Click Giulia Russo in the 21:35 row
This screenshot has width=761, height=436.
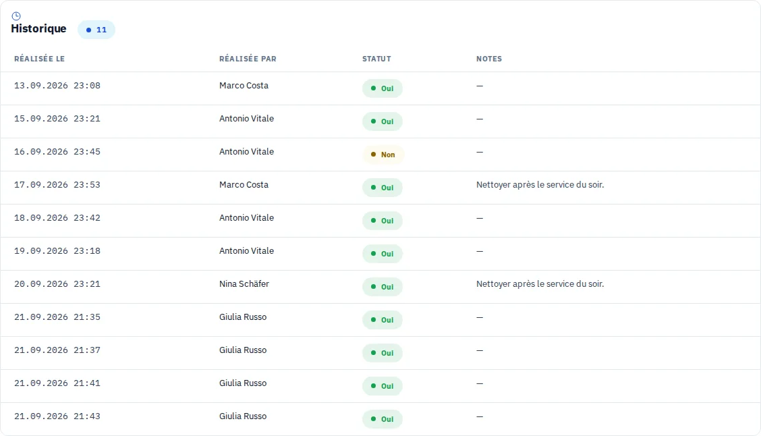243,317
